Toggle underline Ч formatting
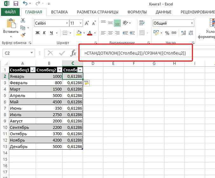 52,33
